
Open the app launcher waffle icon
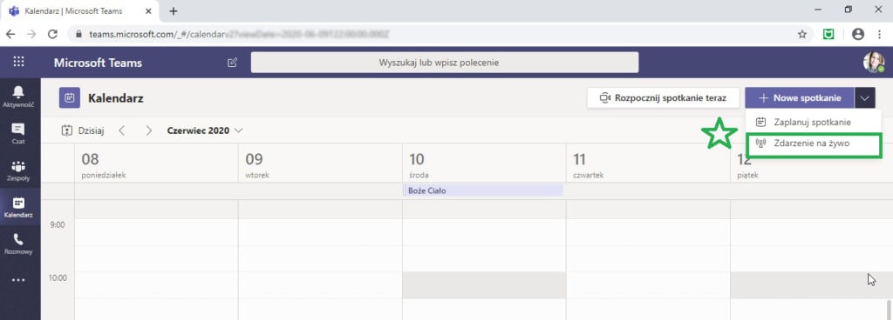pos(19,63)
